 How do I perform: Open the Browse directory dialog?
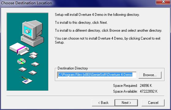point(150,75)
